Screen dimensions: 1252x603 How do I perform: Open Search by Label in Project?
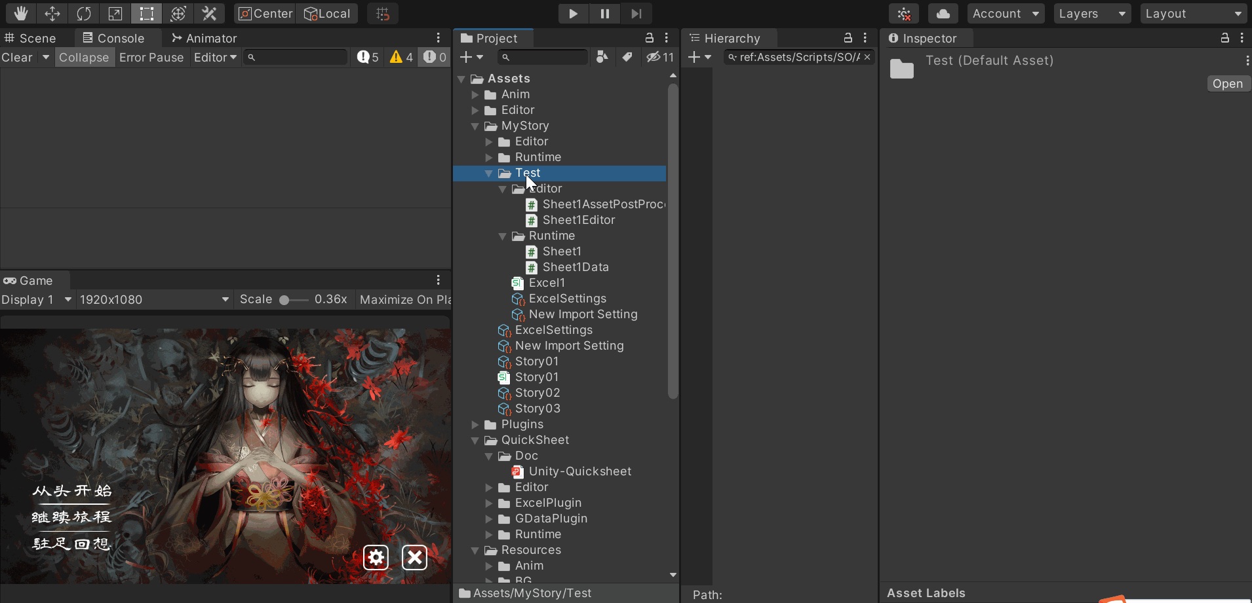[x=627, y=58]
